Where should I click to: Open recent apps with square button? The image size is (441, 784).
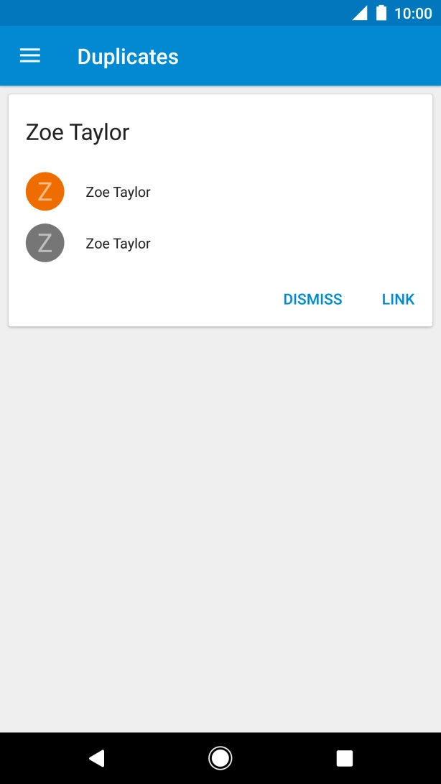(345, 758)
